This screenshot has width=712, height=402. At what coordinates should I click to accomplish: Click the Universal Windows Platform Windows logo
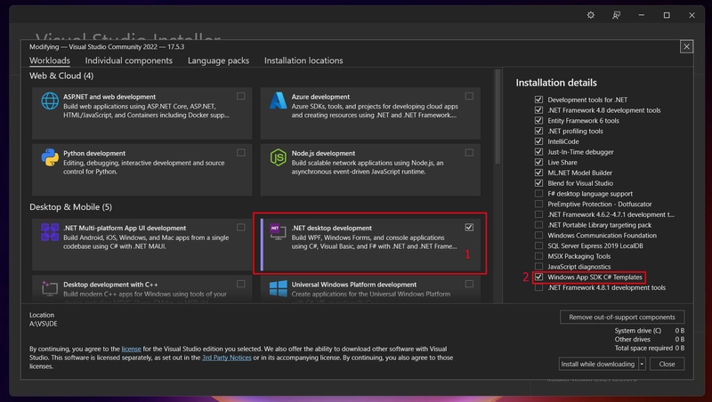pos(278,288)
